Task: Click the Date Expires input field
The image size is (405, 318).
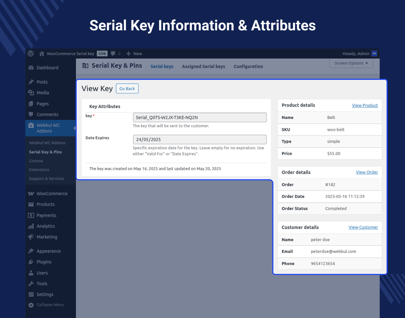Action: 200,139
